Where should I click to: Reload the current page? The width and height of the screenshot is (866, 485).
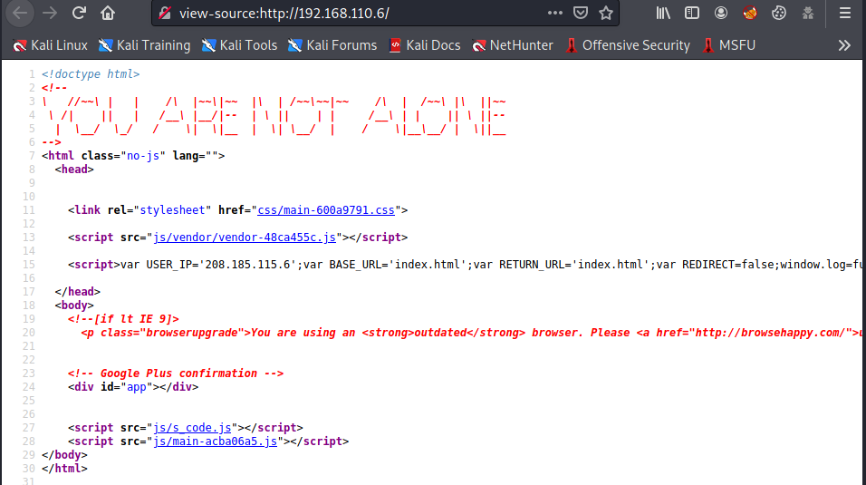(x=79, y=14)
